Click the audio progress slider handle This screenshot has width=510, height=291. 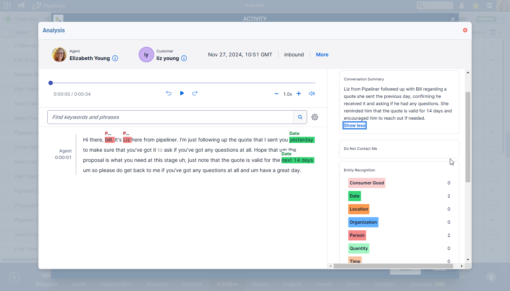(x=51, y=83)
